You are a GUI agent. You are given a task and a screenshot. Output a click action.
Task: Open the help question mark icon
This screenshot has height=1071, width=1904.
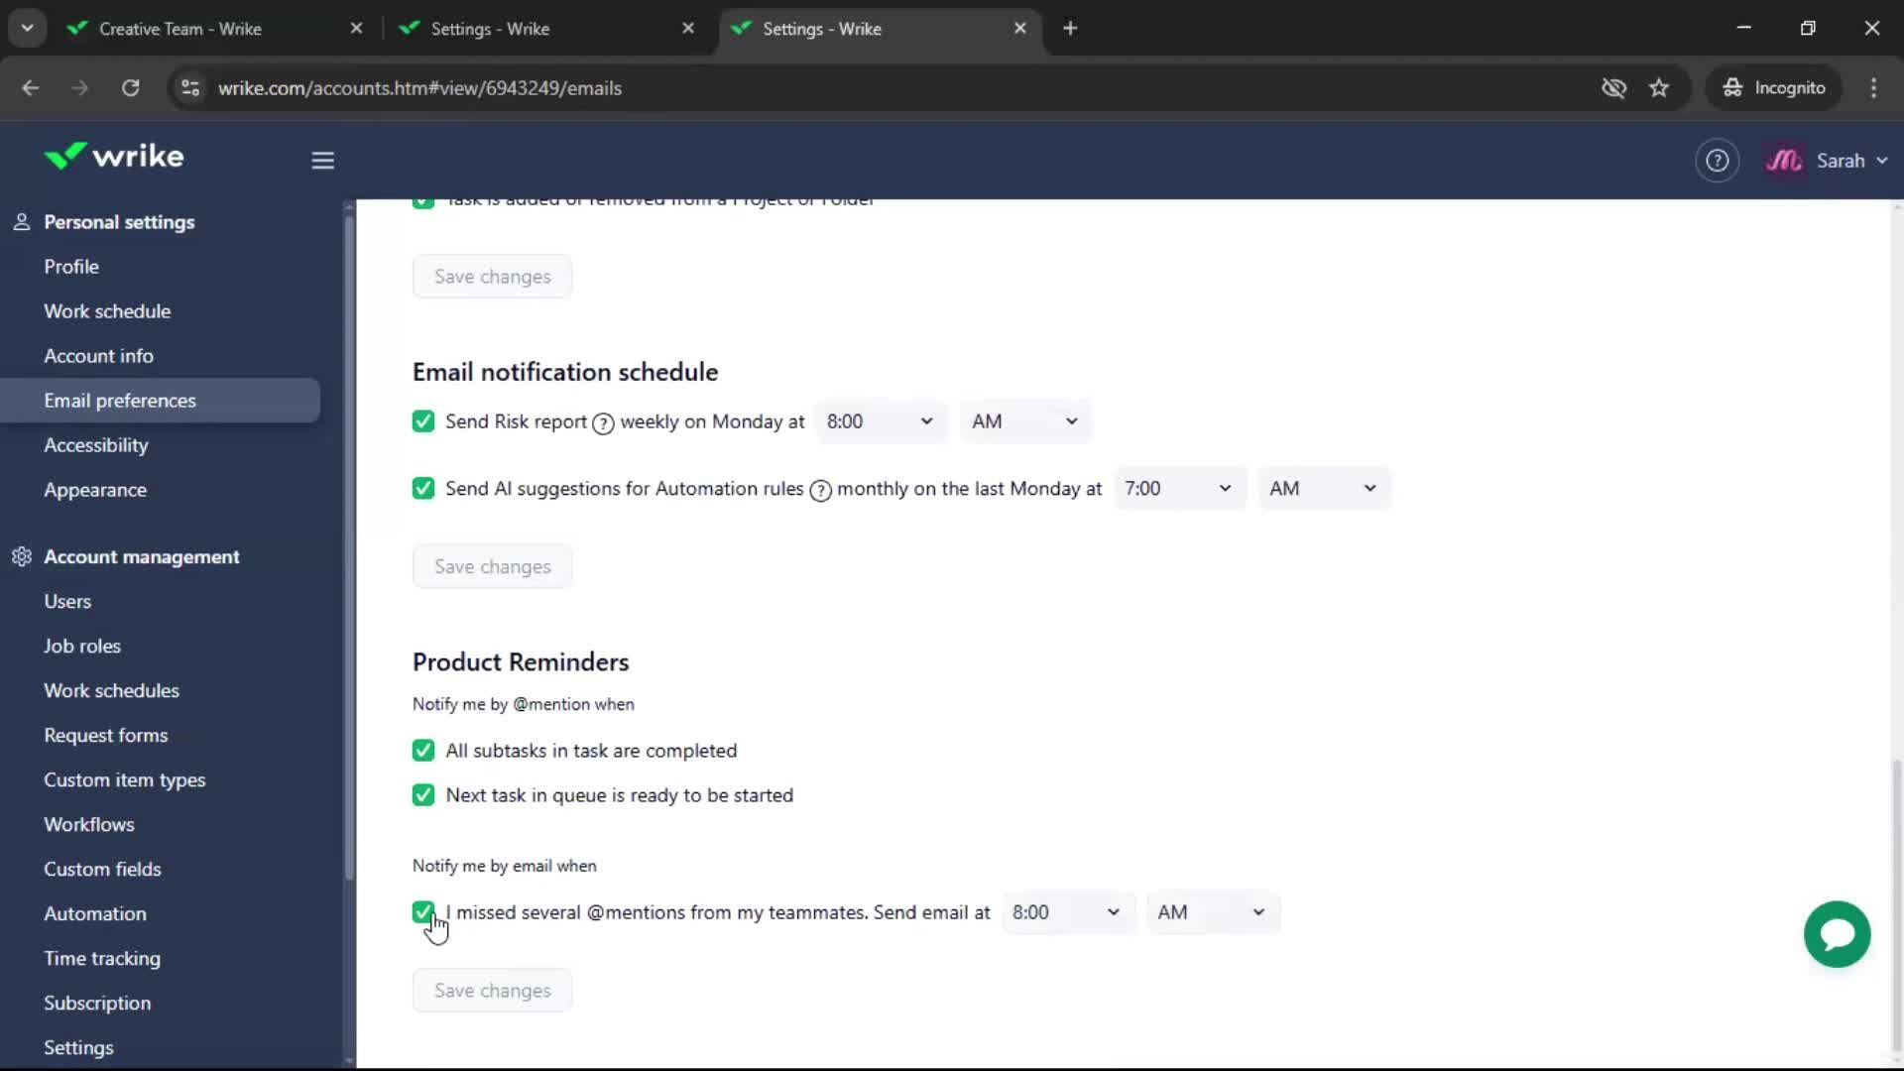coord(1717,161)
